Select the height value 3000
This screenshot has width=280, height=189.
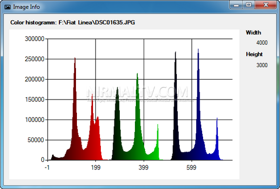(262, 65)
